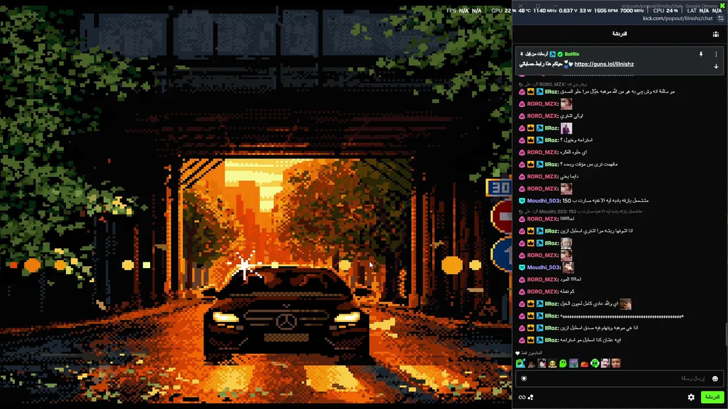The image size is (728, 409).
Task: Insert the purple framed picture emote
Action: (573, 364)
